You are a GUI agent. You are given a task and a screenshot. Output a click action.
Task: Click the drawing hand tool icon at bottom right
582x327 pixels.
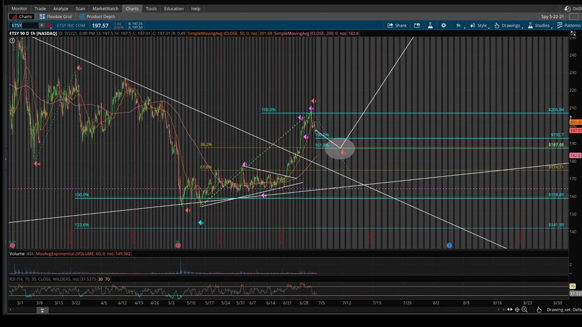539,310
